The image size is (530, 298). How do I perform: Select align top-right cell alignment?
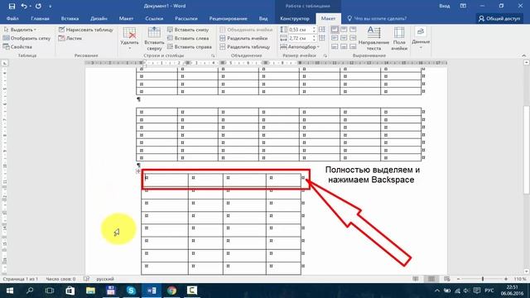[353, 30]
